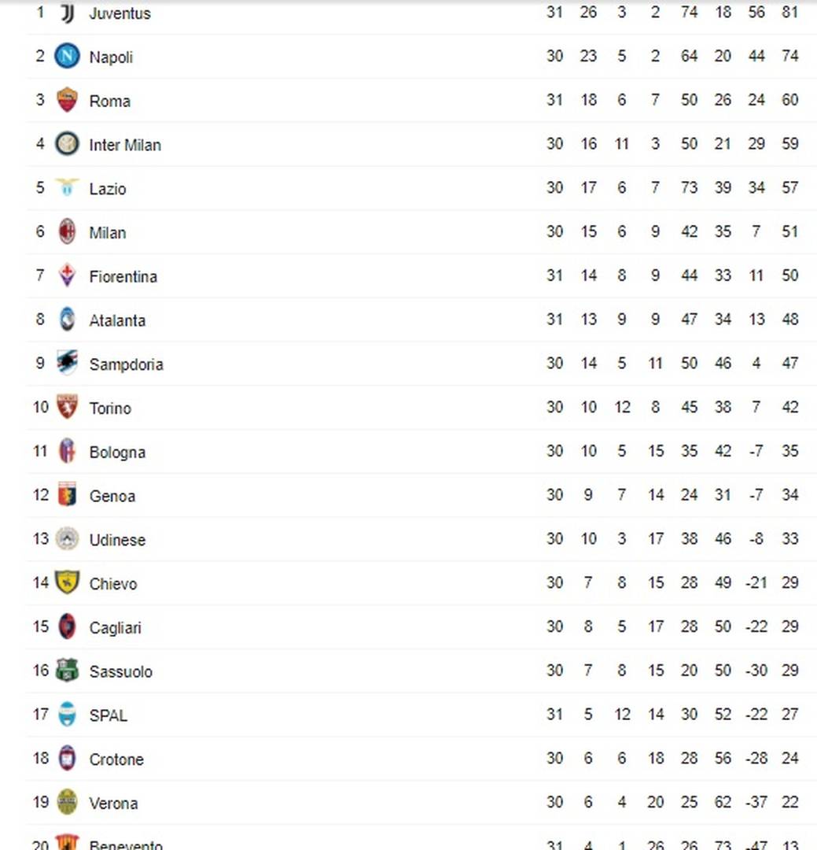Click the Inter Milan crest icon
Screen dimensions: 817x850
pyautogui.click(x=67, y=144)
